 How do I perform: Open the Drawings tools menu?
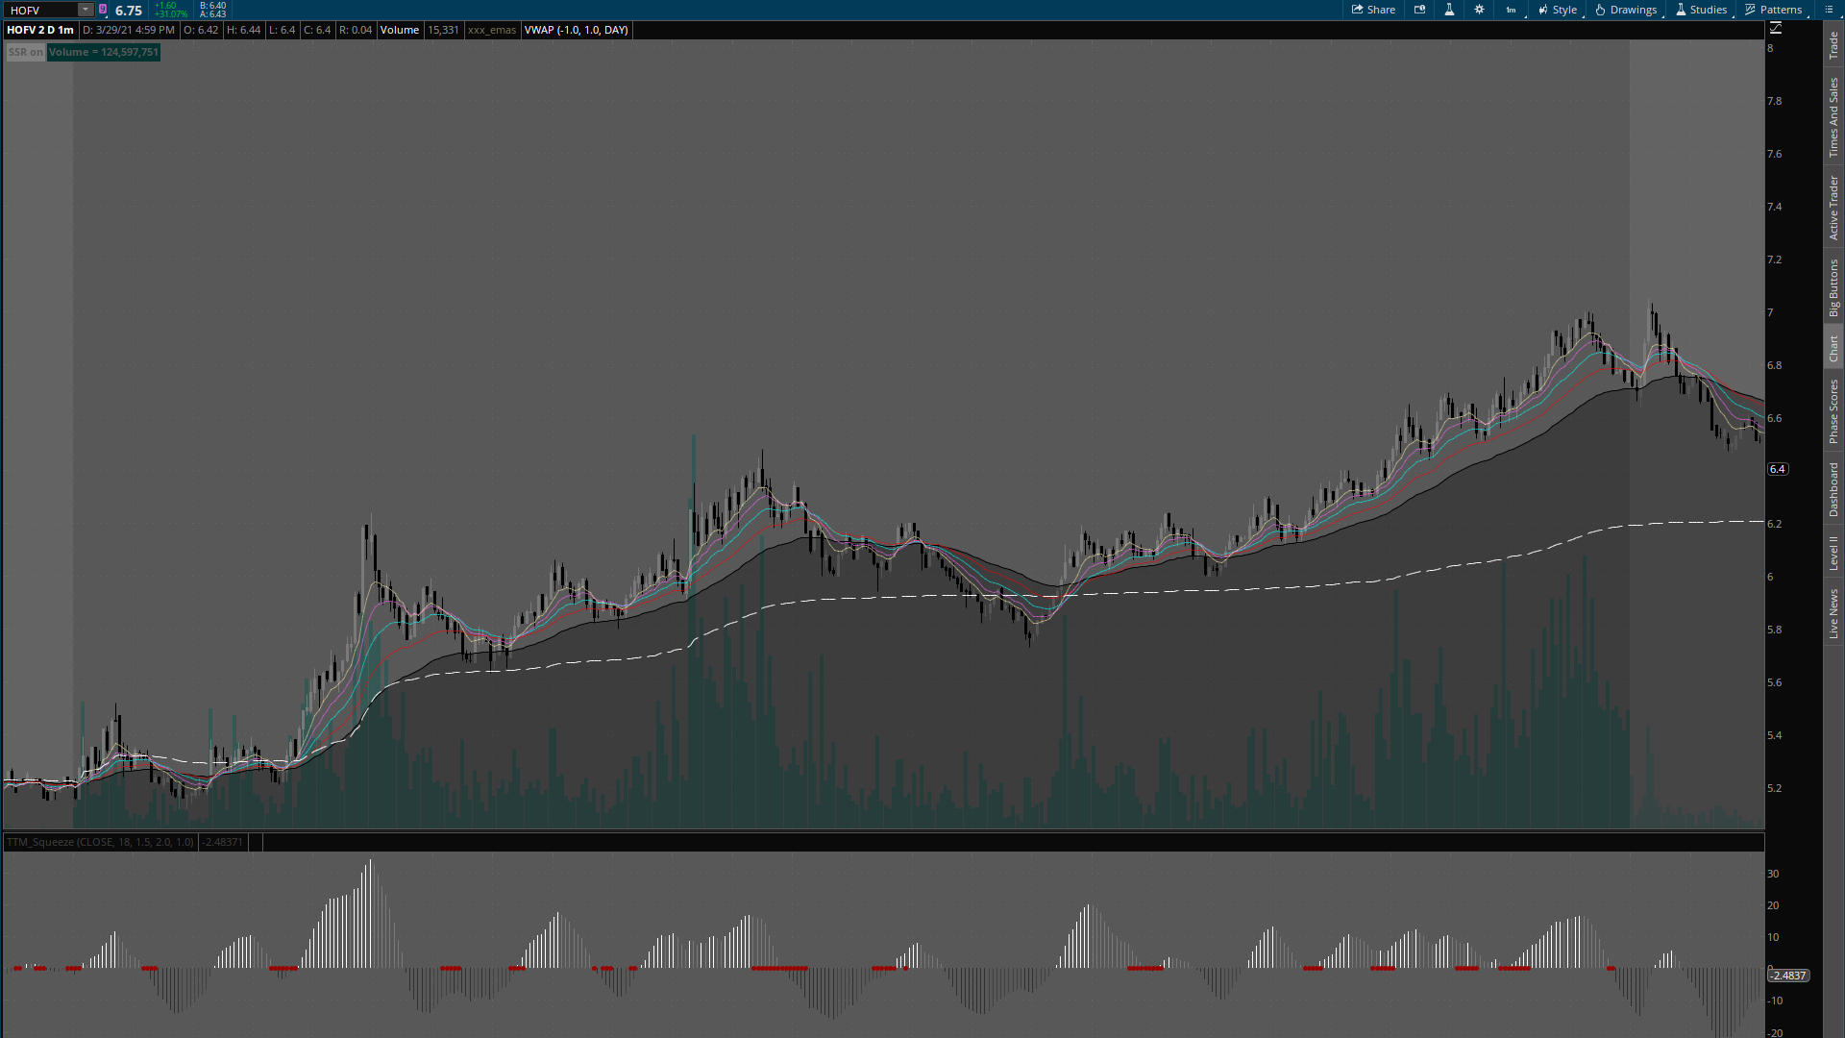tap(1626, 10)
